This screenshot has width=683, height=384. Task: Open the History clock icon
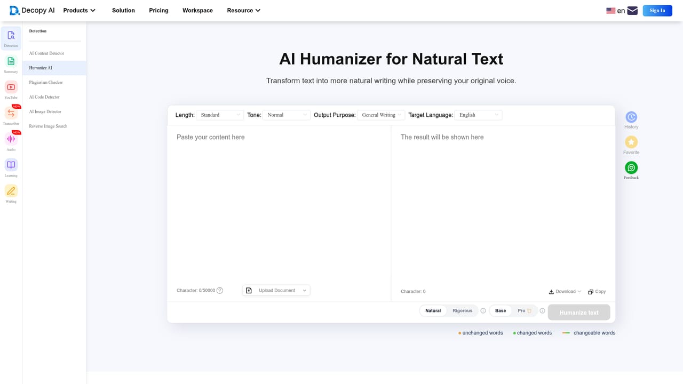631,117
